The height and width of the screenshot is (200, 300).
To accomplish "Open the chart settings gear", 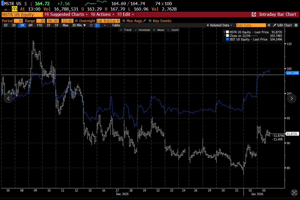I will [296, 25].
